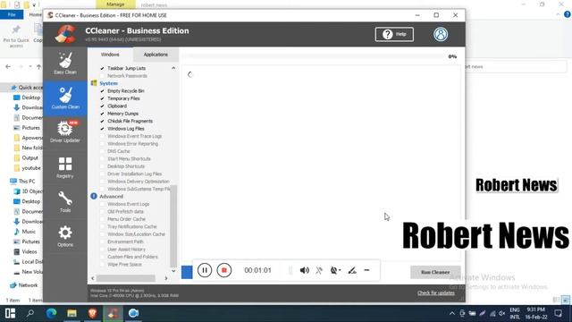Viewport: 572px width, 322px height.
Task: Toggle recorder speaker volume icon
Action: pyautogui.click(x=304, y=270)
